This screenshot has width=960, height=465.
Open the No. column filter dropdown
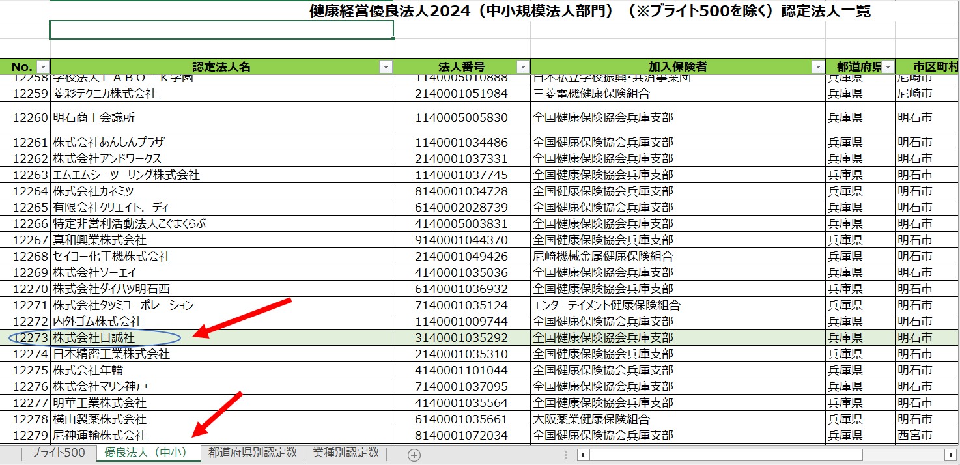(43, 67)
